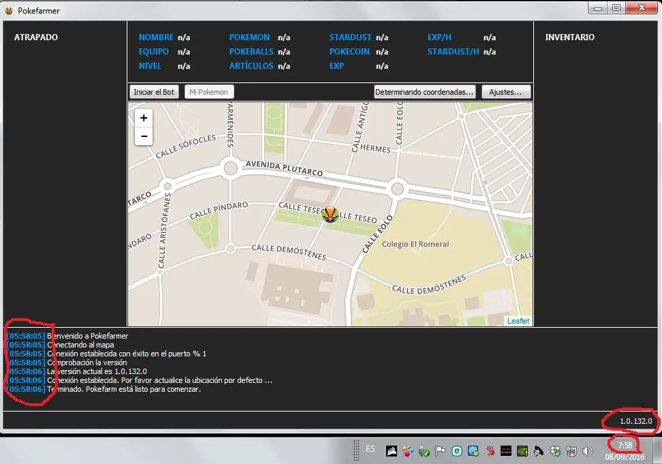Open the black-and-white speaker-shaped tray icon
The width and height of the screenshot is (662, 464).
(538, 451)
